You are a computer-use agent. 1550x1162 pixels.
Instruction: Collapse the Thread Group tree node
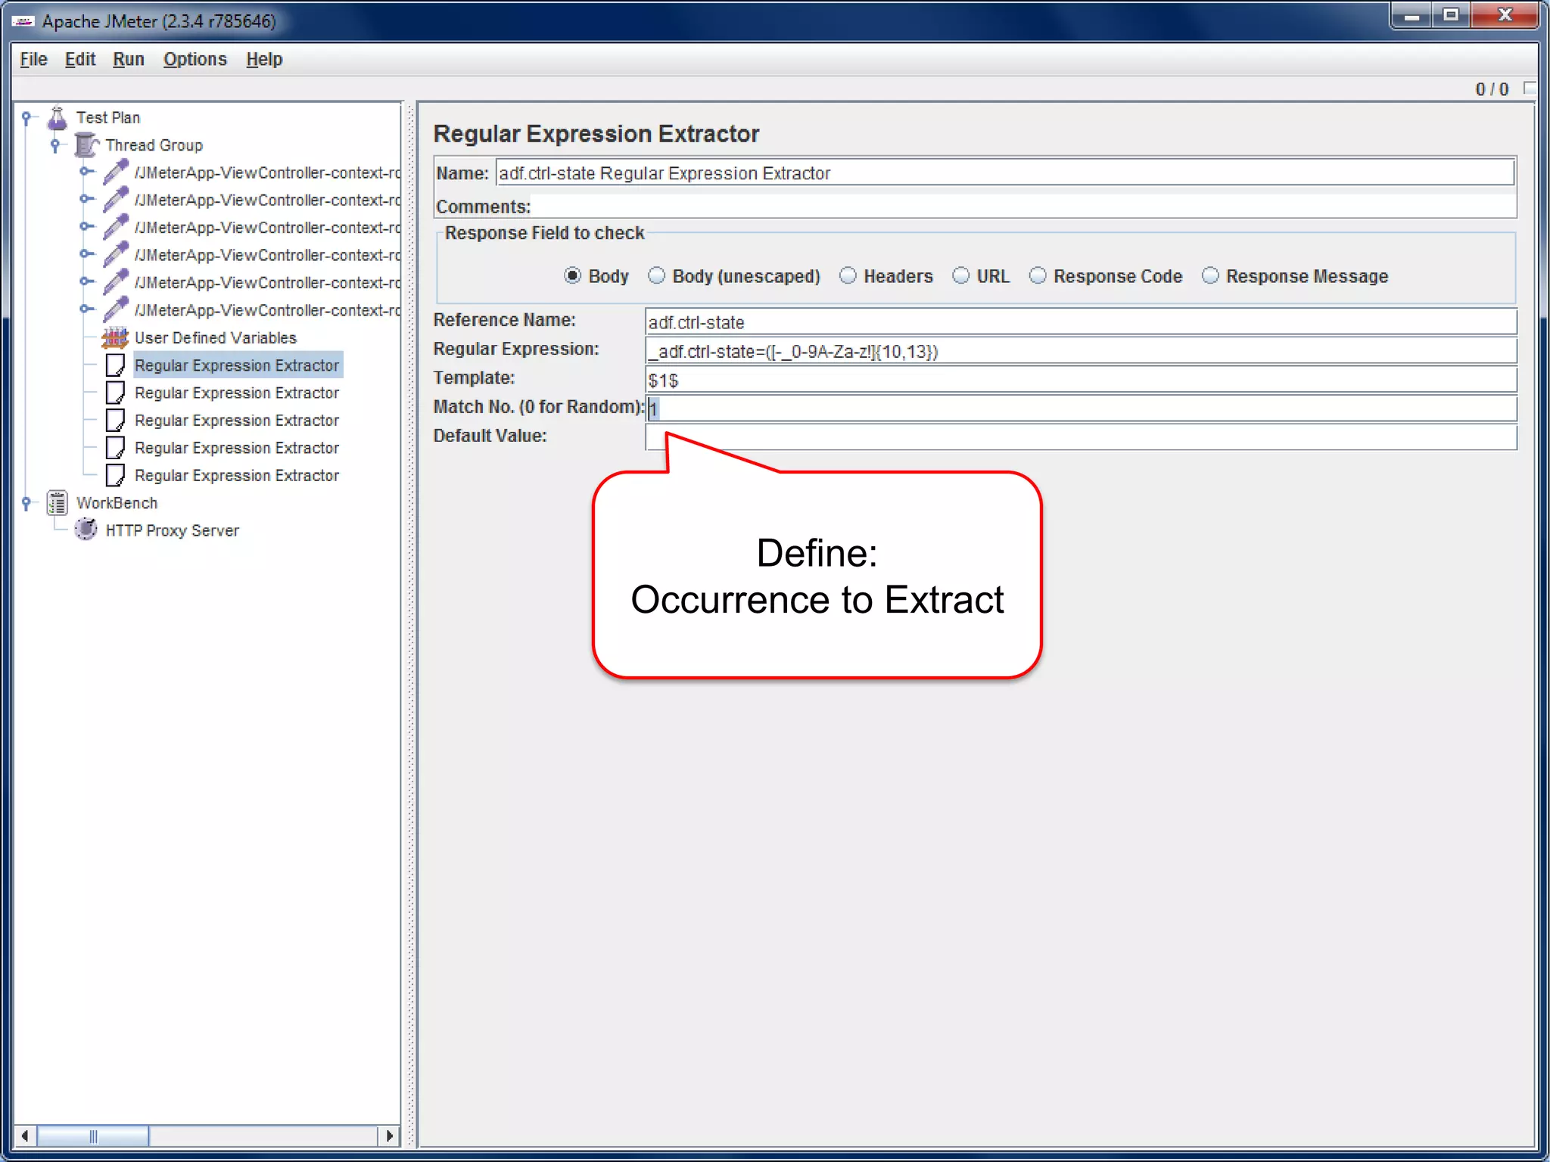pos(55,145)
